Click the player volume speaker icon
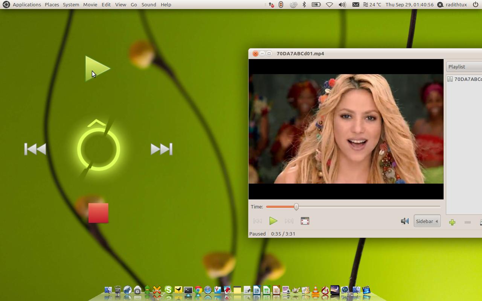The height and width of the screenshot is (301, 482). [404, 221]
